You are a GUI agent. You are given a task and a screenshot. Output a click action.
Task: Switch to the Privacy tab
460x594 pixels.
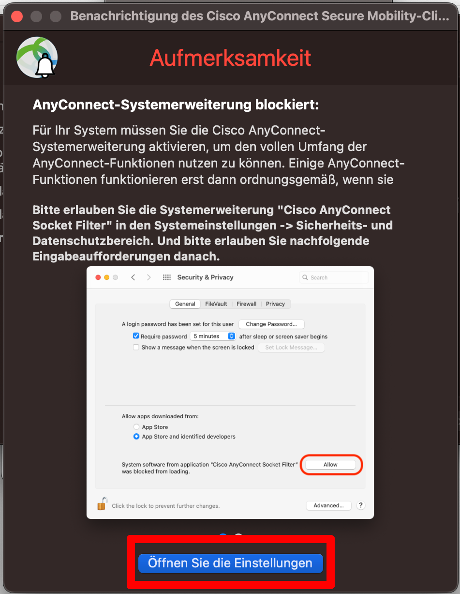click(x=275, y=304)
